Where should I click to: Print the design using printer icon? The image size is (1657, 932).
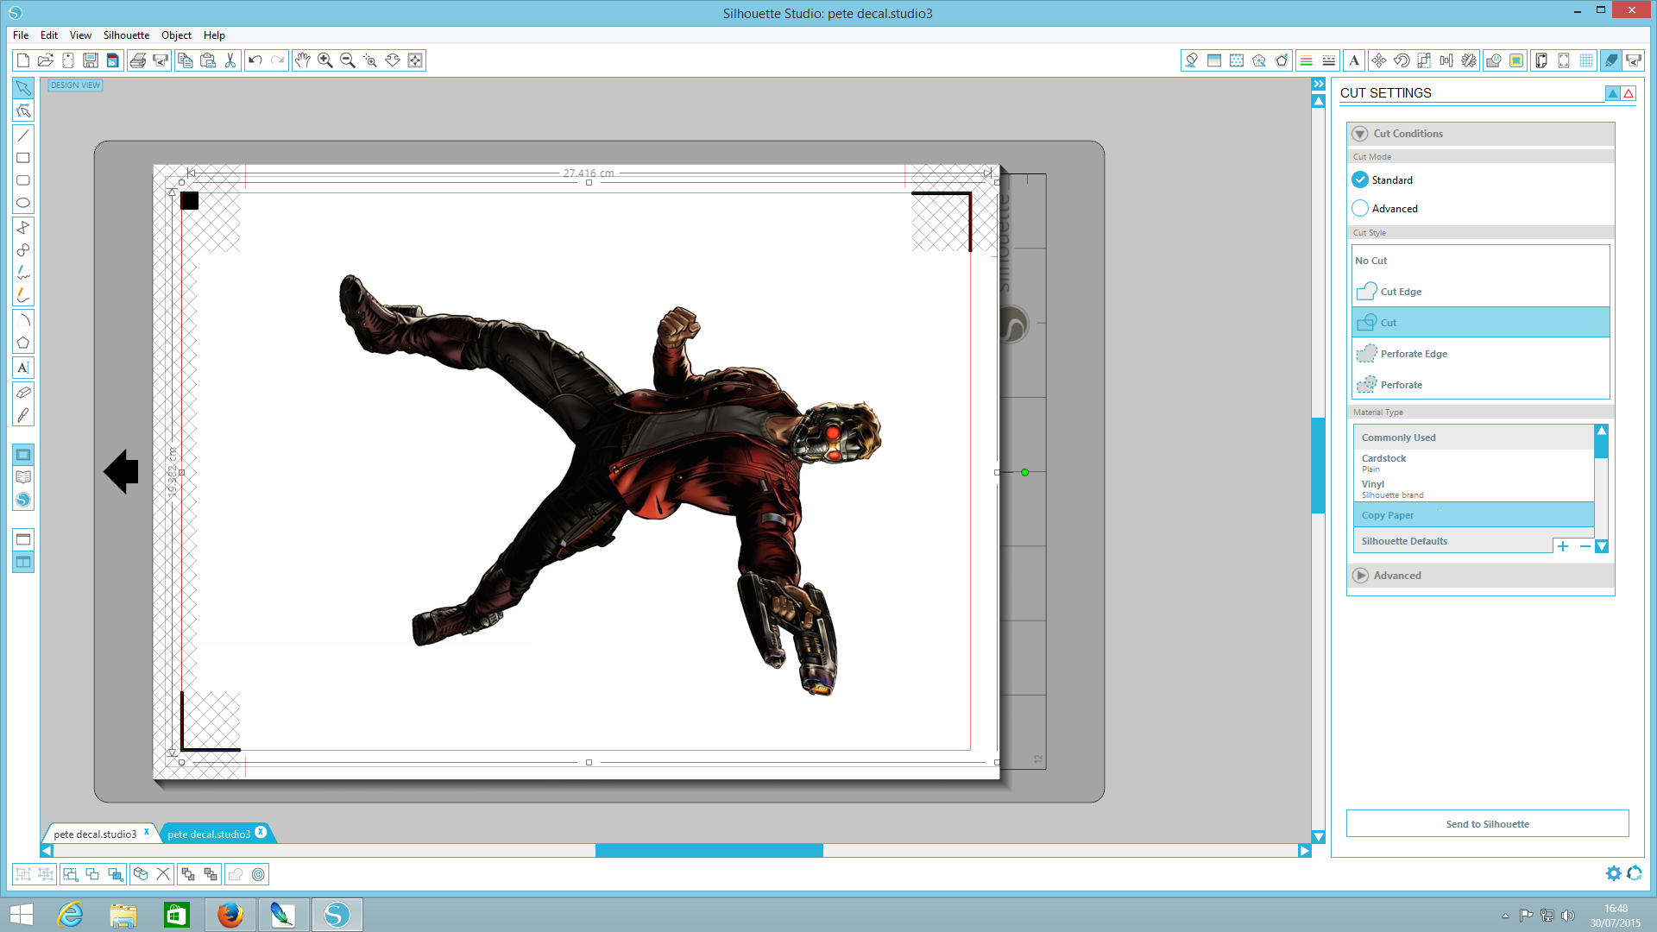pos(138,60)
